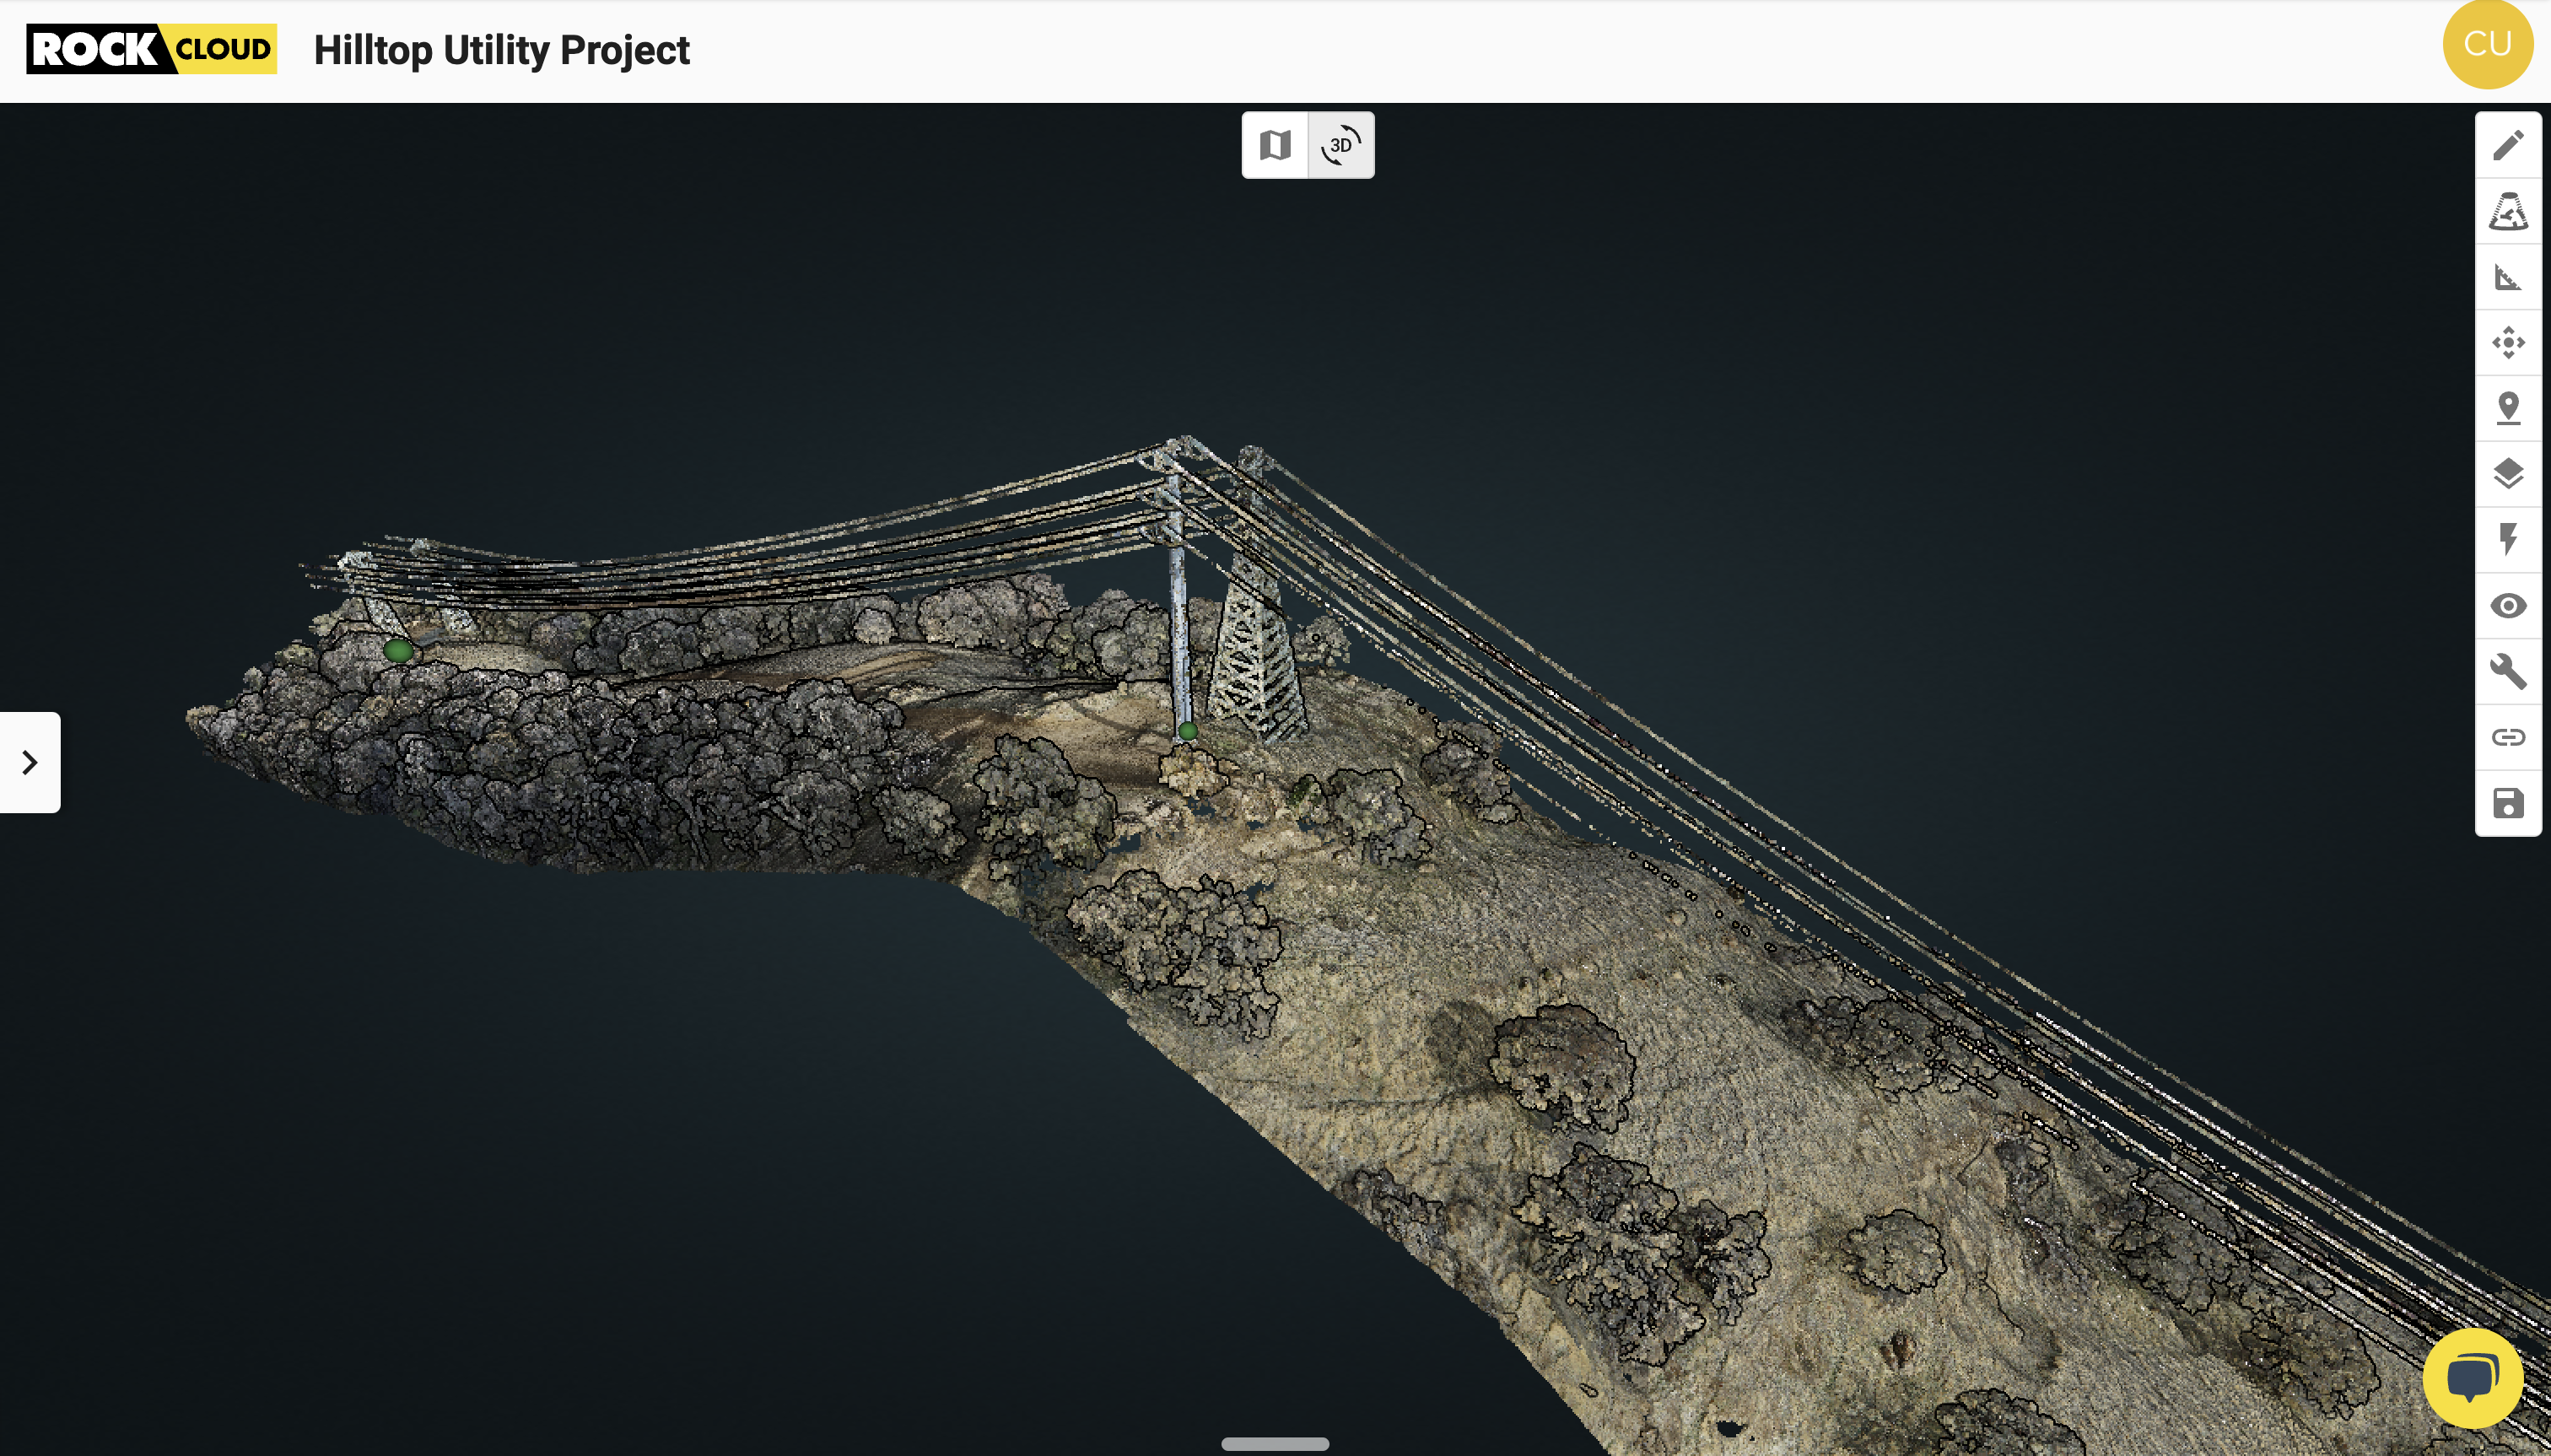This screenshot has height=1456, width=2551.
Task: Switch to 2D map view
Action: [x=1275, y=145]
